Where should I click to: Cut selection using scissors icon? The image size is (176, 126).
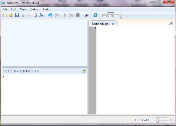tap(23, 15)
